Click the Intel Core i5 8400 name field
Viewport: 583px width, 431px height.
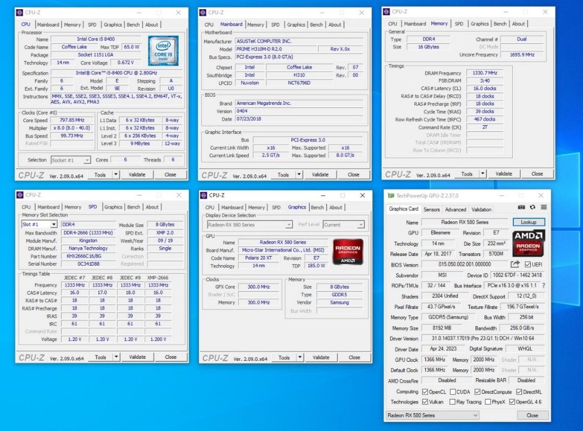click(96, 39)
